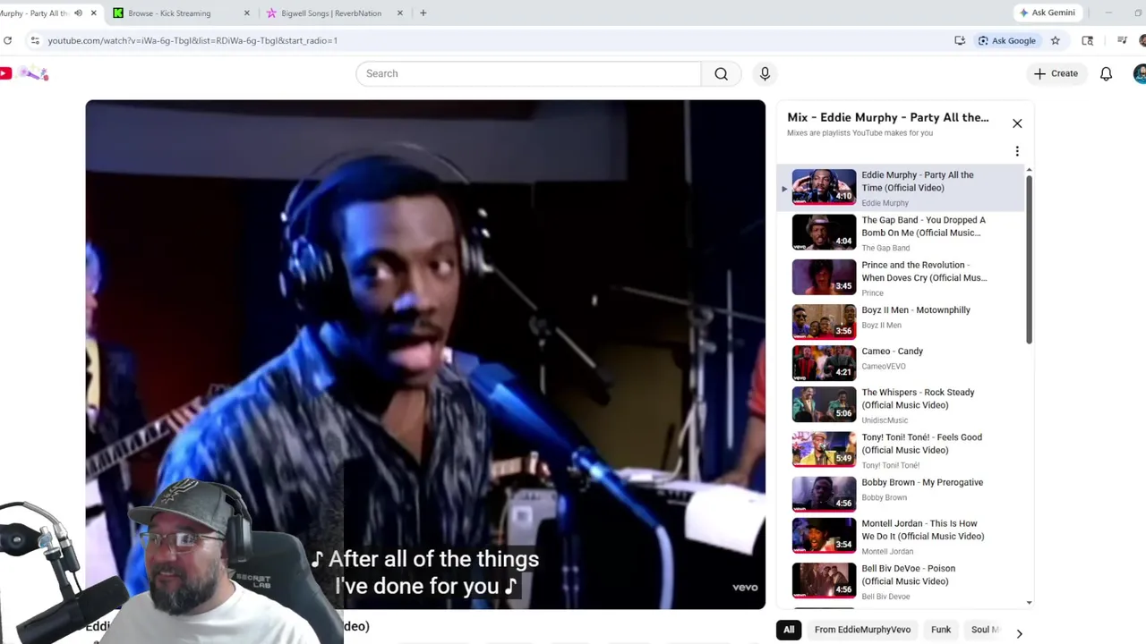Screen dimensions: 1146x644
Task: Reload the page
Action: (7, 40)
